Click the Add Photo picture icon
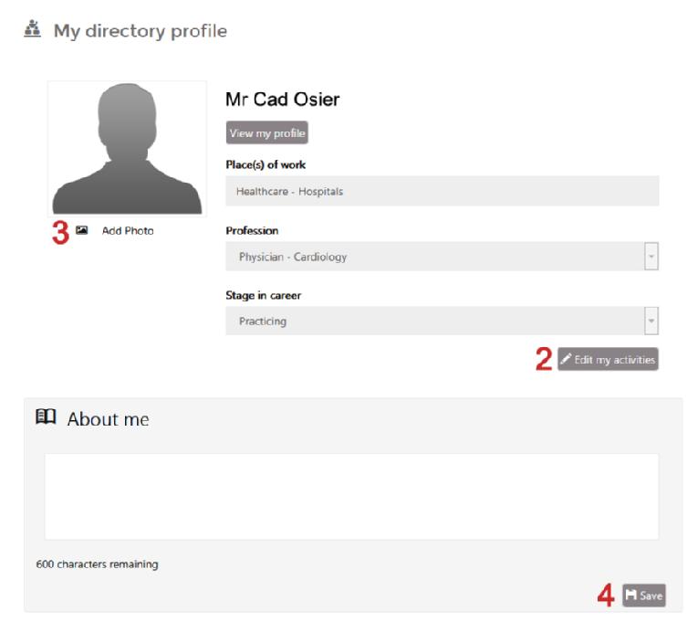The height and width of the screenshot is (622, 698). (x=82, y=230)
